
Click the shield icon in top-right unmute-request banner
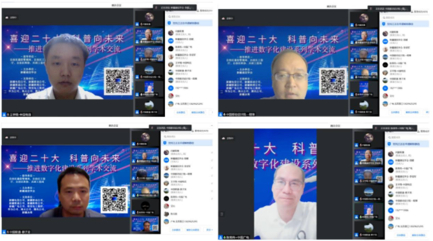coord(384,24)
